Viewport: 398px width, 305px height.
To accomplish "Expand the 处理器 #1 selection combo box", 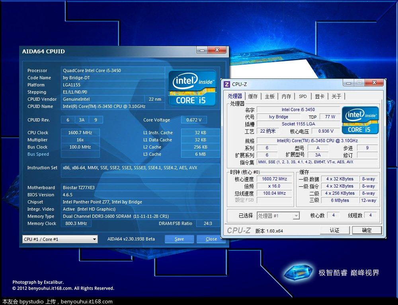I will [x=278, y=216].
